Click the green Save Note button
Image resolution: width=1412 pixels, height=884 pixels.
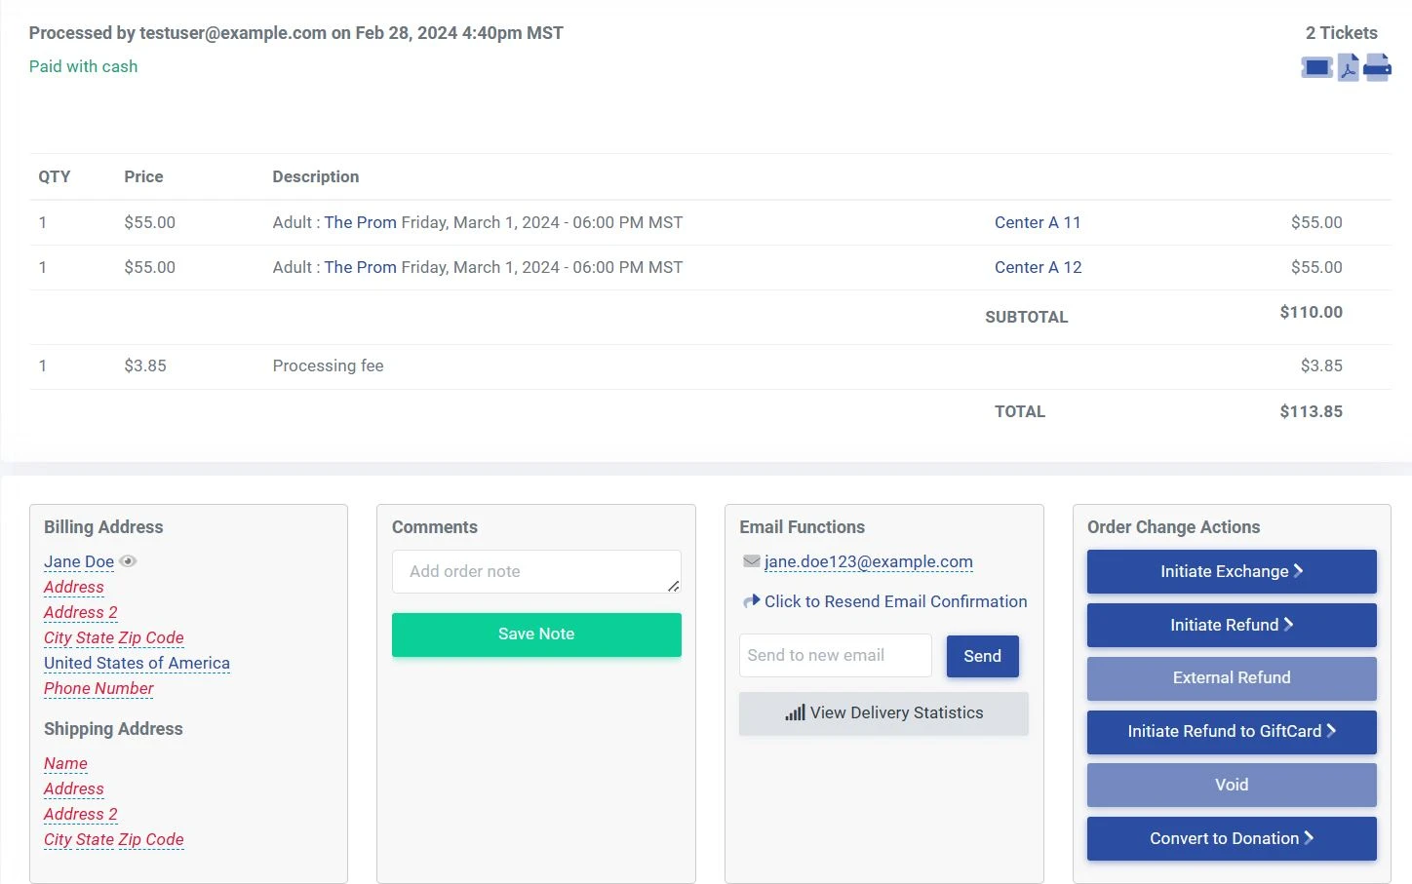(x=536, y=634)
